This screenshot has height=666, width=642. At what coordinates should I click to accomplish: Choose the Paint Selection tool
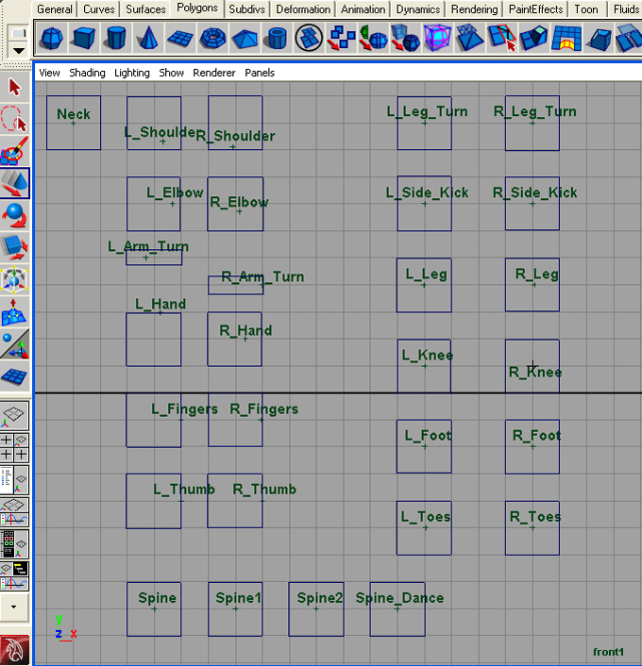coord(15,151)
